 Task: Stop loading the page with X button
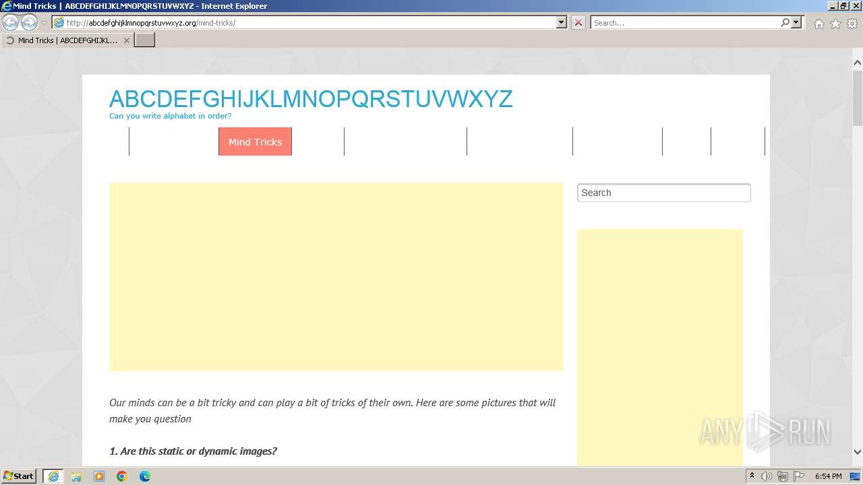coord(578,23)
